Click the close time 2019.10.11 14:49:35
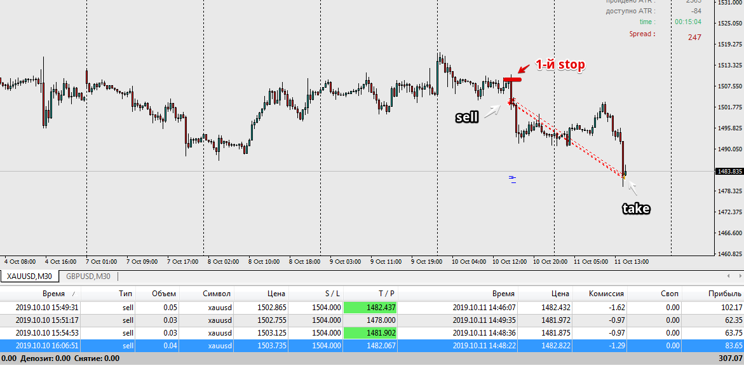This screenshot has width=744, height=368. click(x=484, y=320)
